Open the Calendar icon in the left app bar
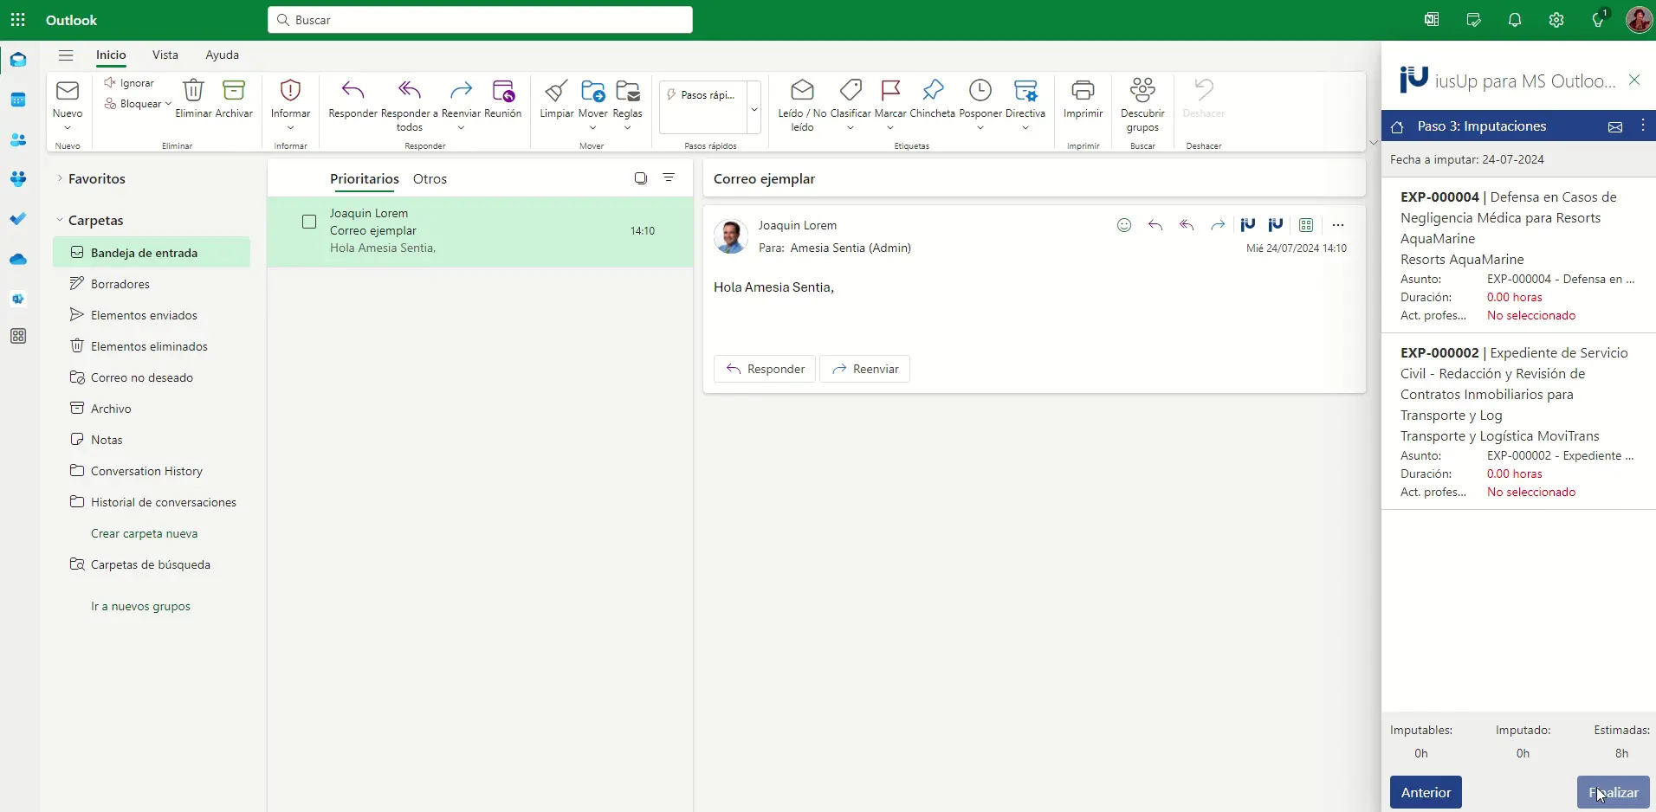The height and width of the screenshot is (812, 1656). pos(18,100)
